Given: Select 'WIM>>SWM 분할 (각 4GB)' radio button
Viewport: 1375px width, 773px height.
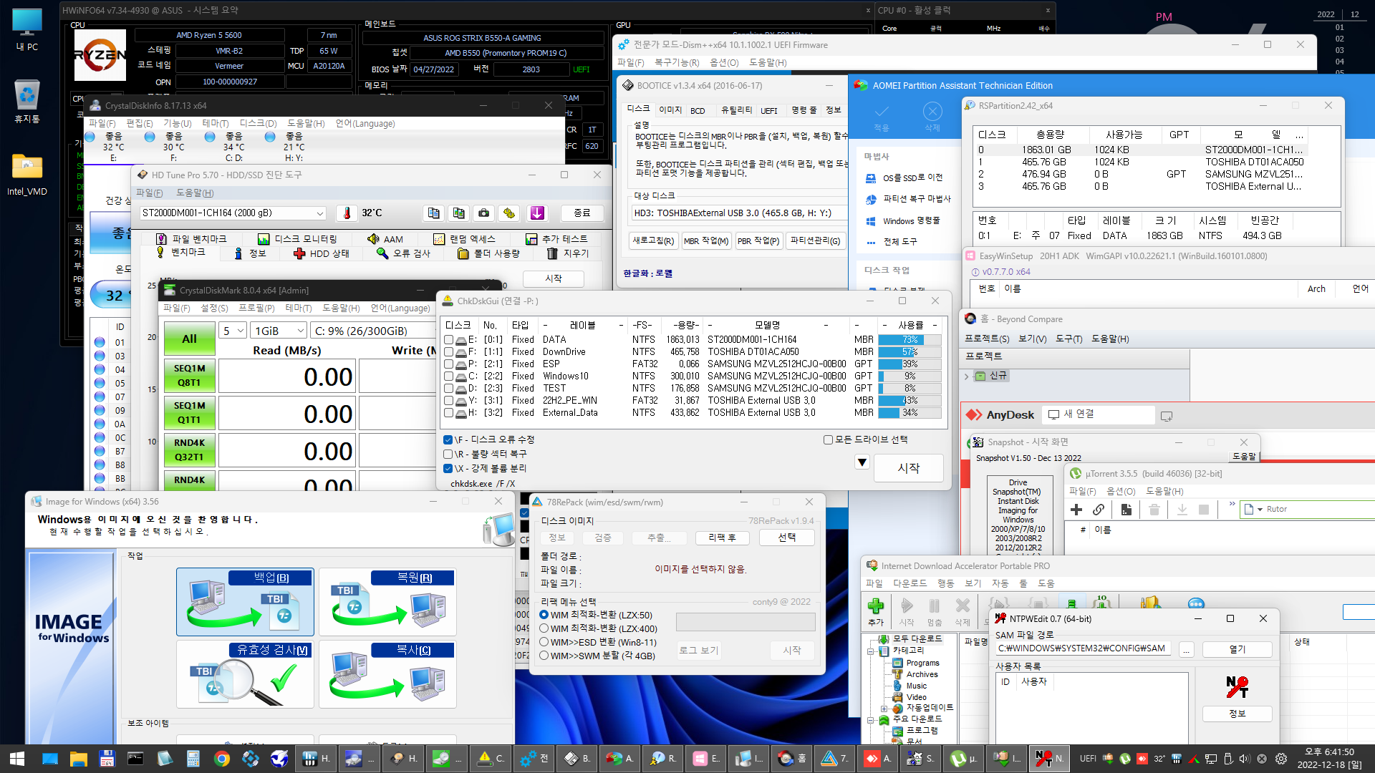Looking at the screenshot, I should click(x=544, y=656).
